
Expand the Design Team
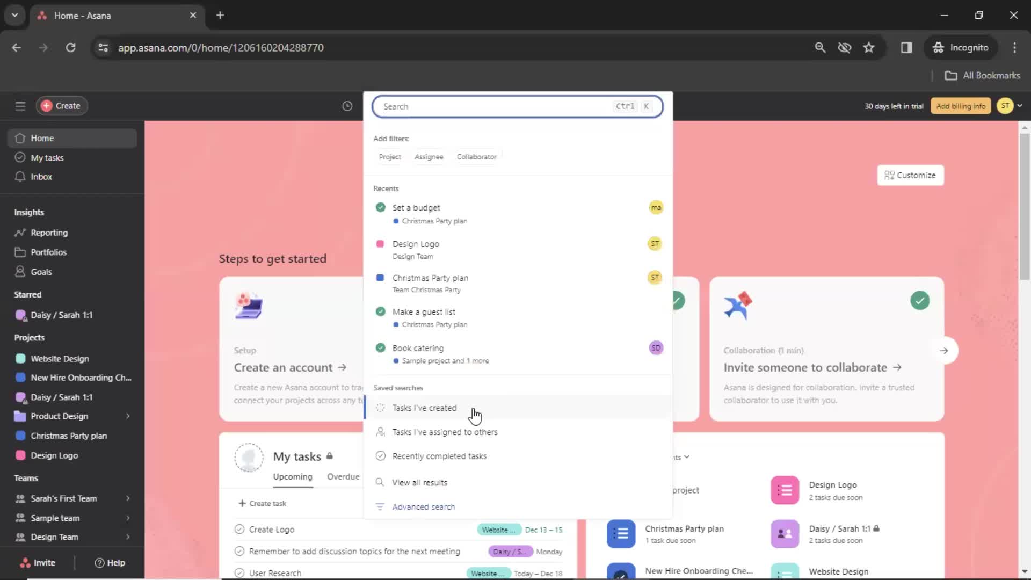[128, 537]
